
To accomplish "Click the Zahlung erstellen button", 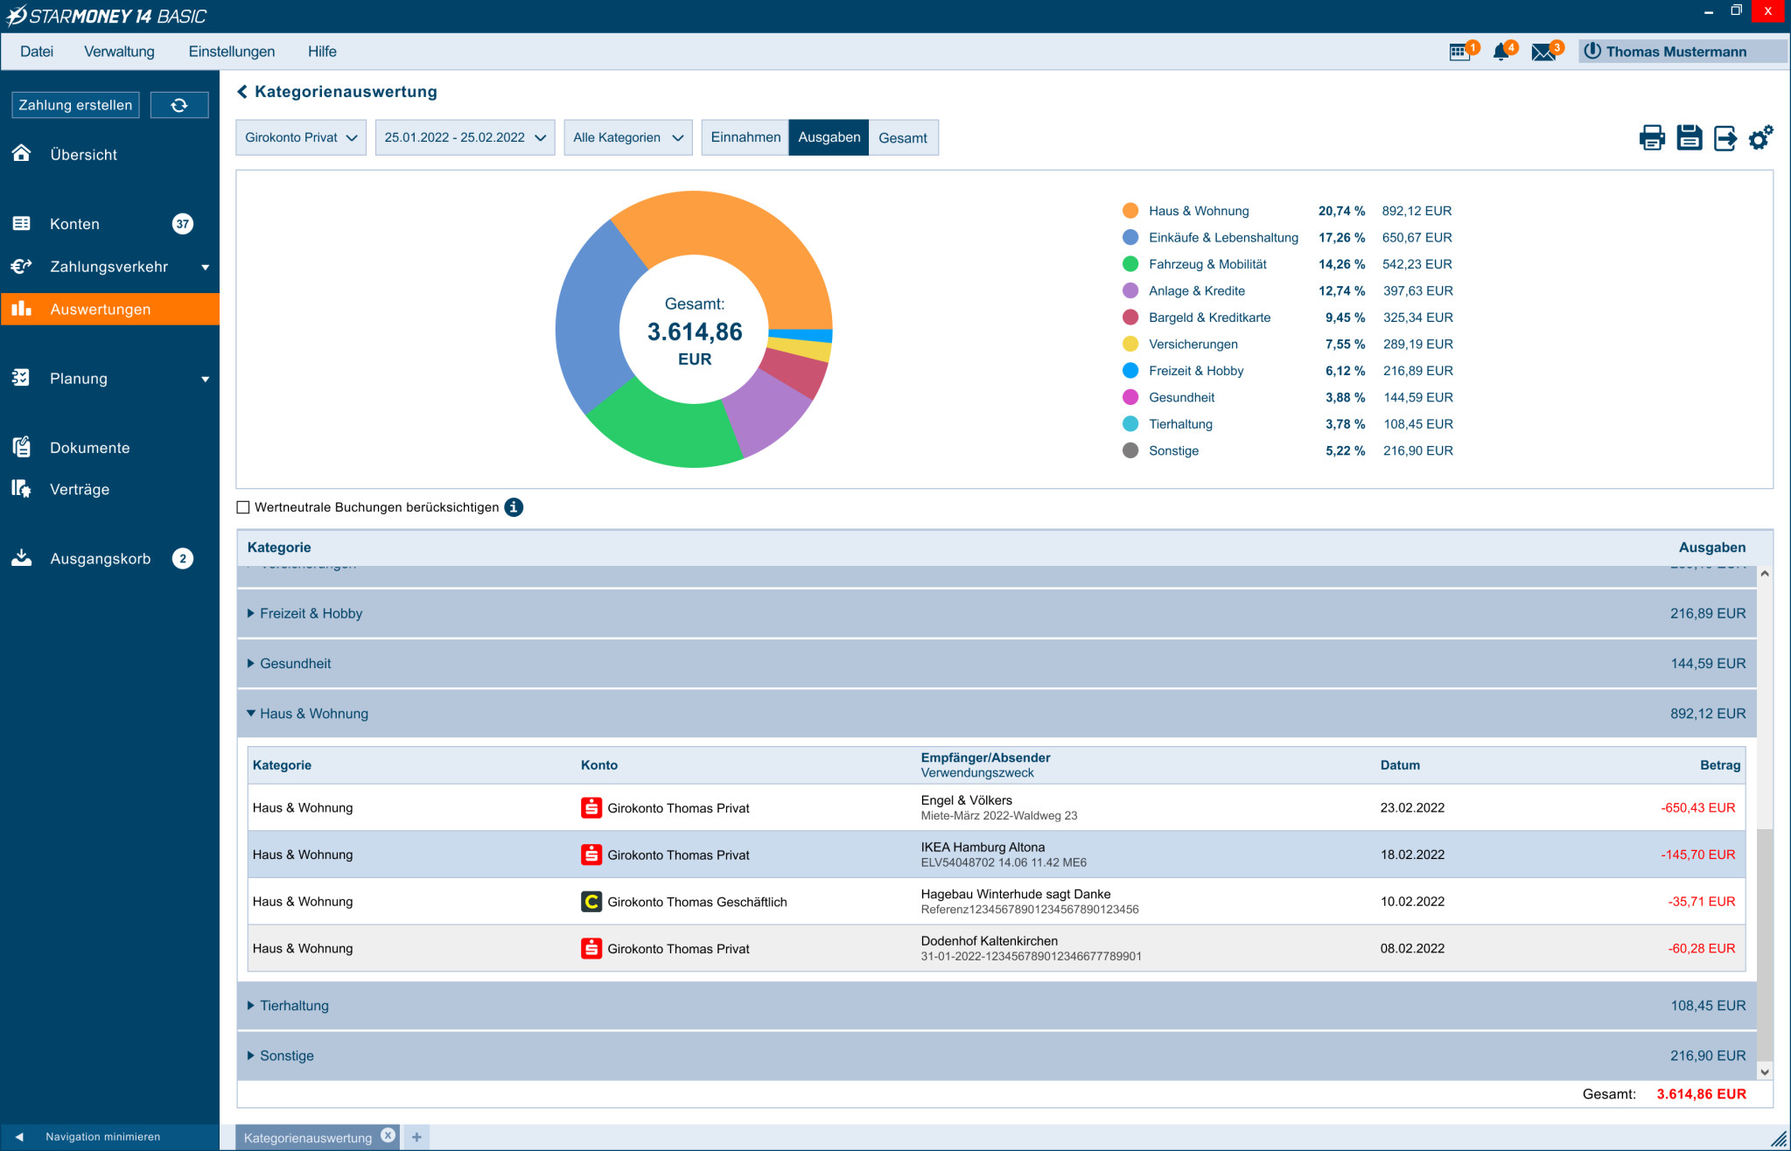I will [75, 105].
